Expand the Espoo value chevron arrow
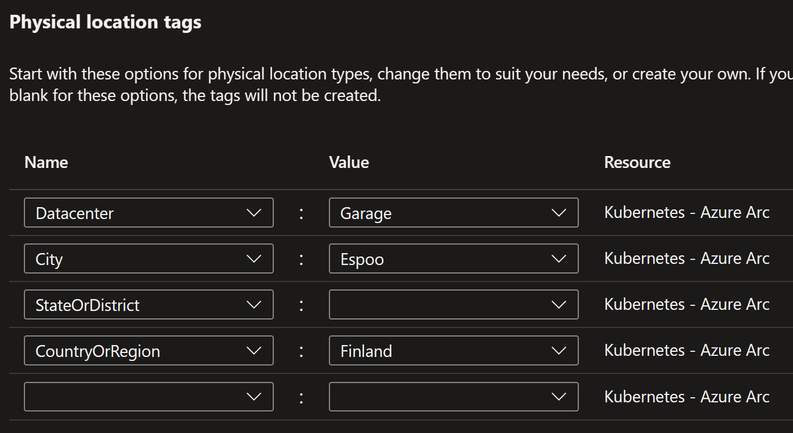 coord(558,259)
